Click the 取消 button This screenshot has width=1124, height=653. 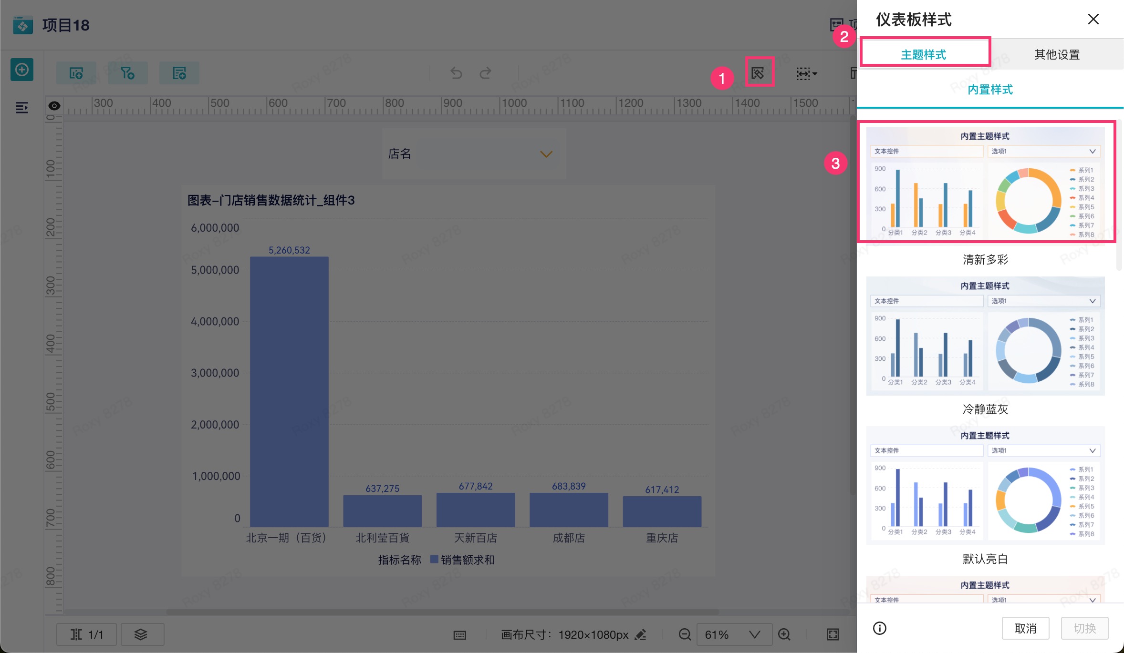coord(1025,628)
